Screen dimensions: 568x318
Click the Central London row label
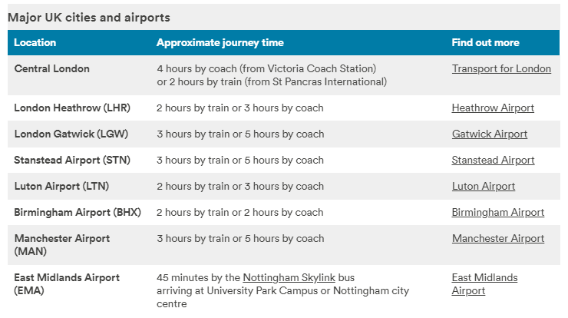click(51, 68)
